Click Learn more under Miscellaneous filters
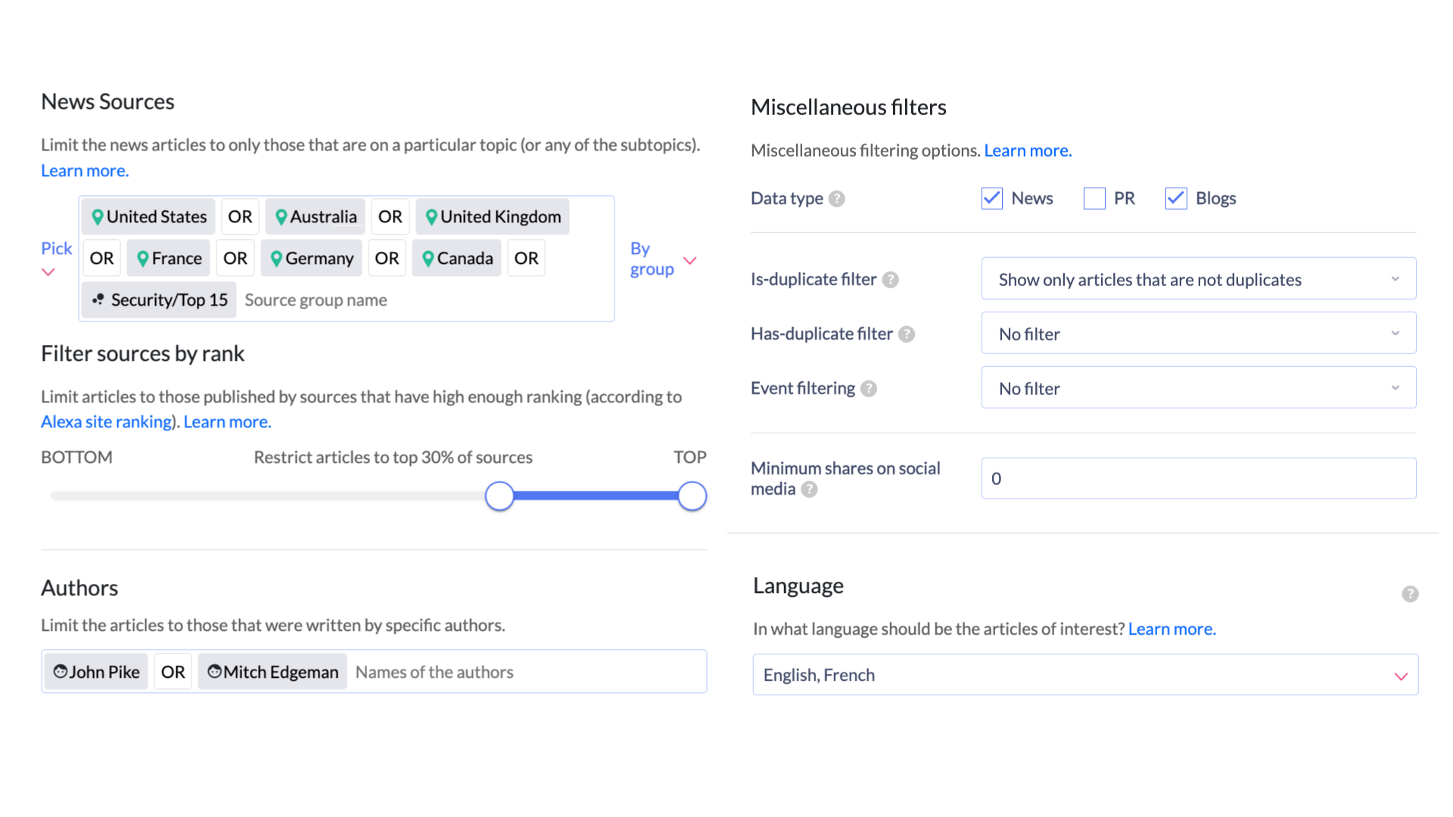1453x817 pixels. (x=1028, y=151)
